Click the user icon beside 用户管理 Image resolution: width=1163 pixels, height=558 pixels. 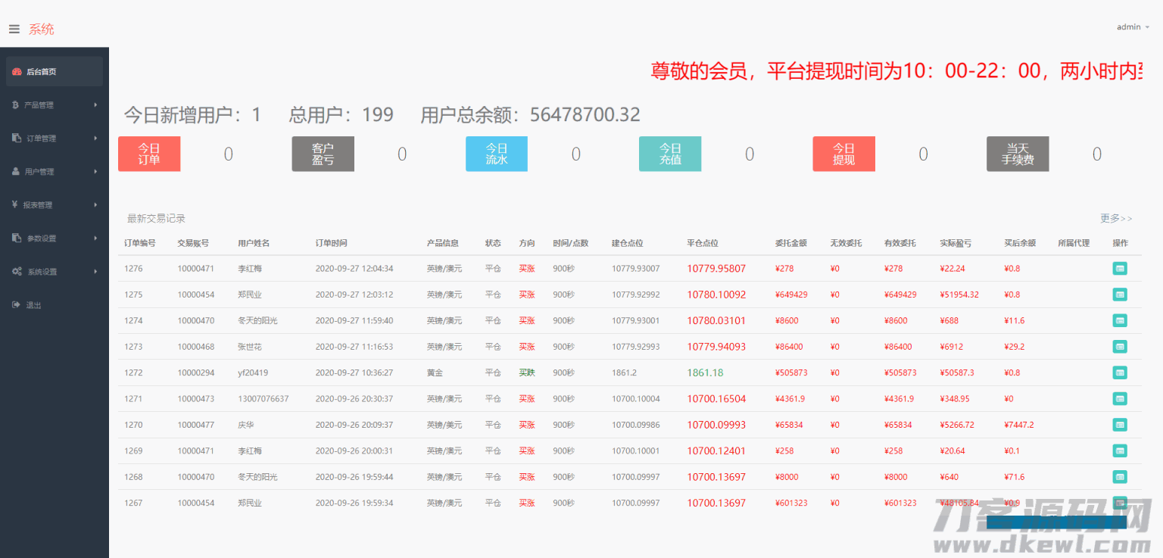click(16, 172)
